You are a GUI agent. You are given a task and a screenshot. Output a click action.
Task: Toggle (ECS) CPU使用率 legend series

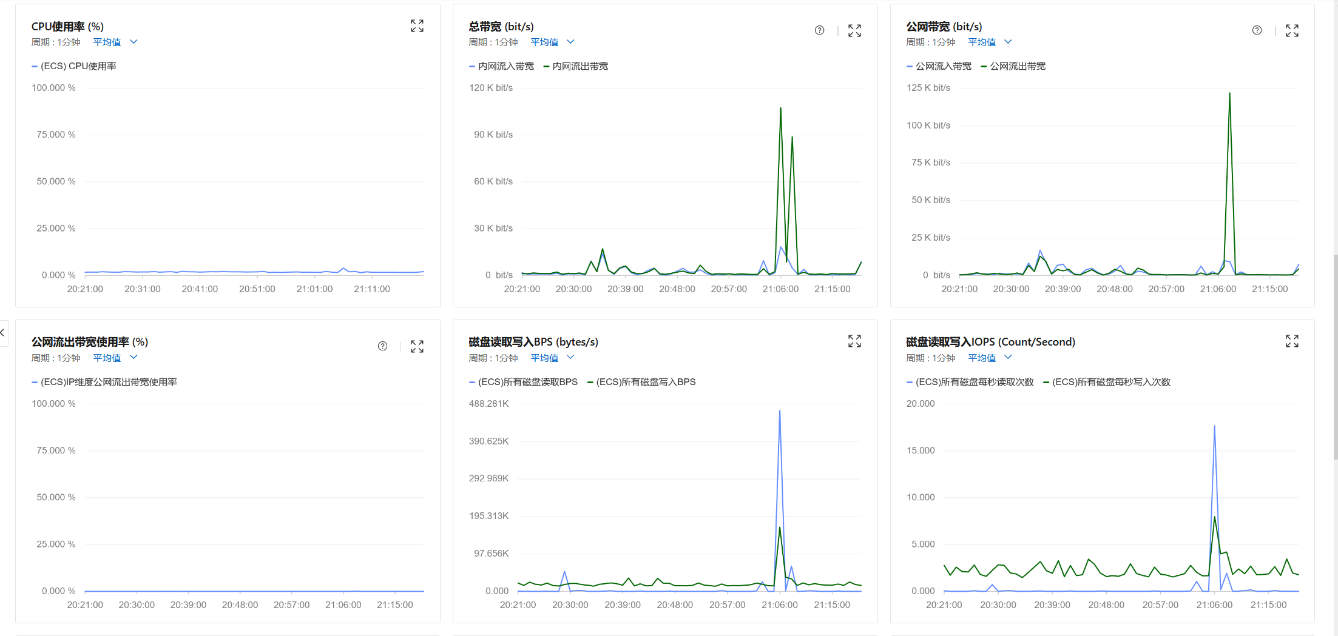click(x=74, y=66)
